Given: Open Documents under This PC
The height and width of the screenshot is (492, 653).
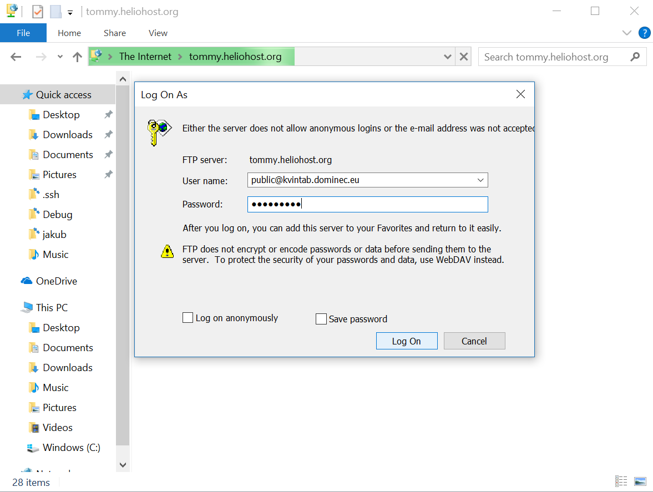Looking at the screenshot, I should [68, 348].
